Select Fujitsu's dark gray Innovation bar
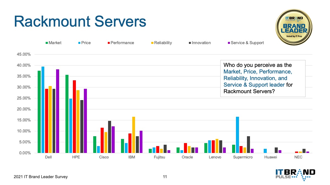The height and width of the screenshot is (185, 330). tap(165, 149)
